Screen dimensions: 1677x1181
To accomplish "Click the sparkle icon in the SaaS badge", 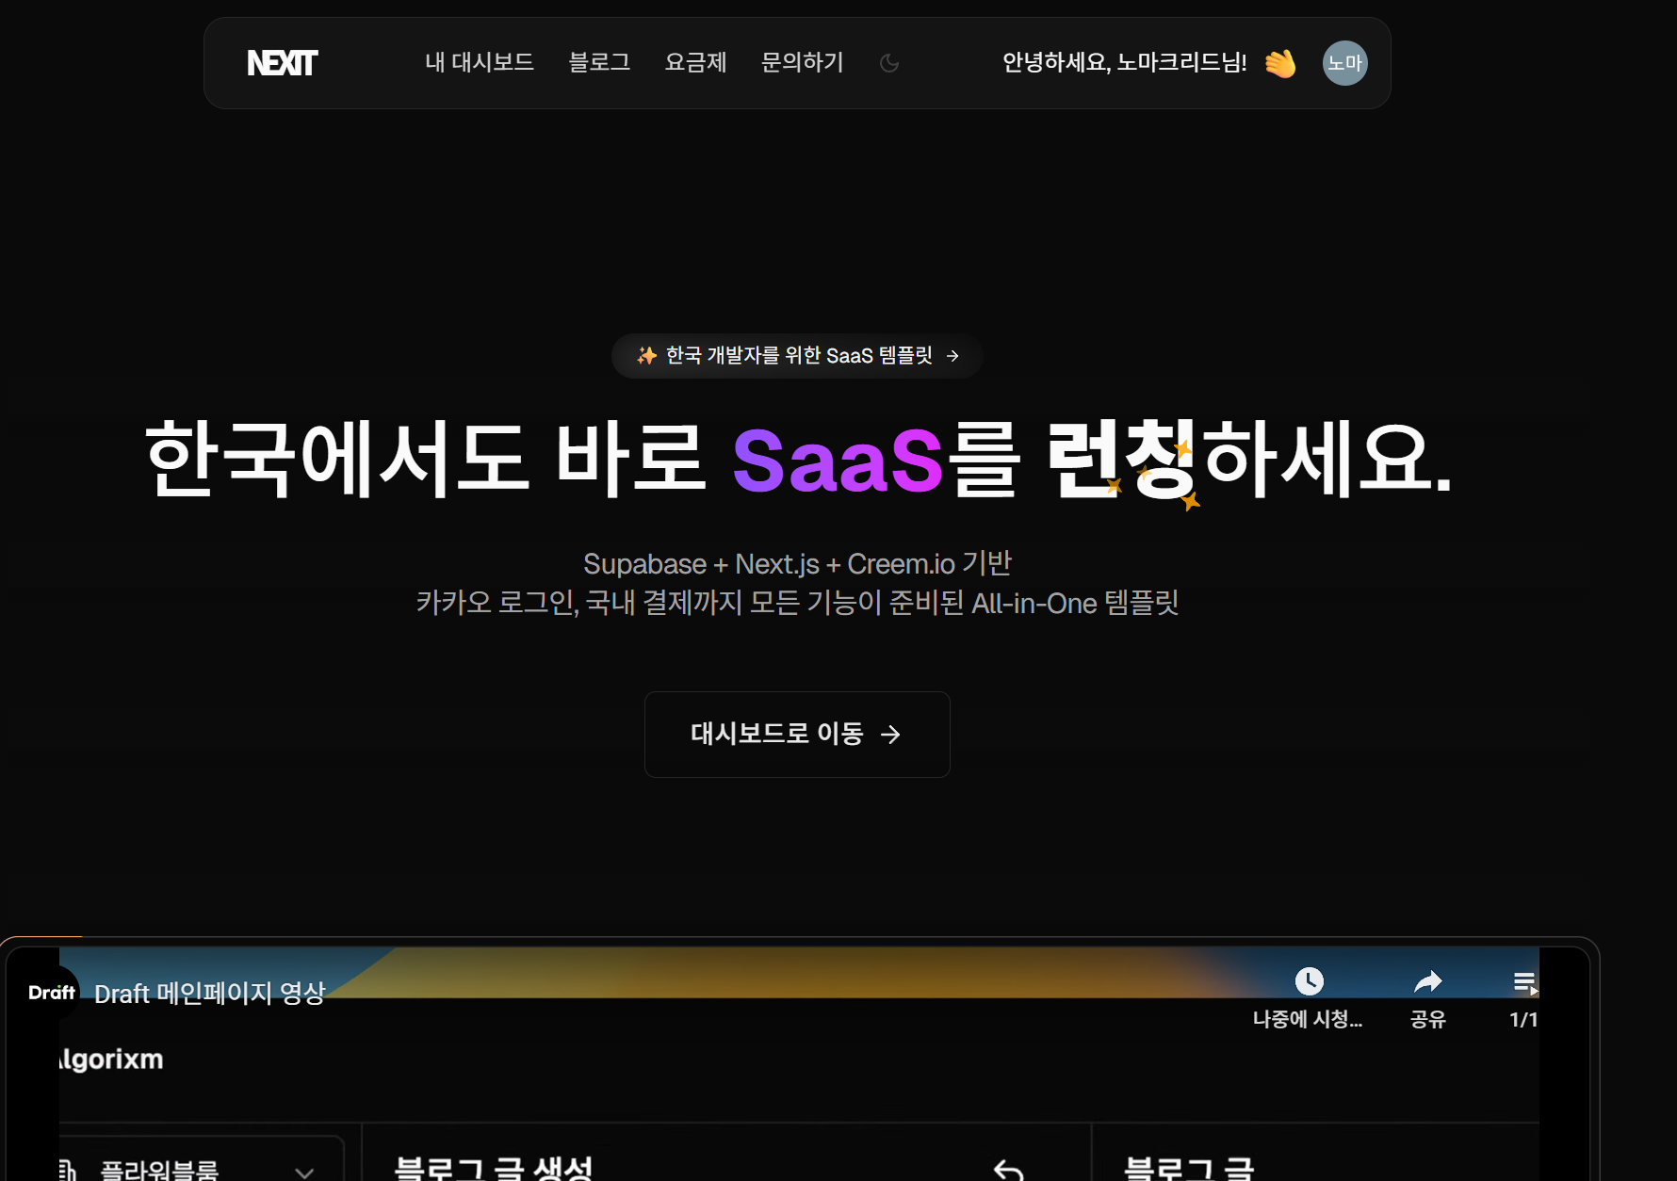I will point(644,356).
